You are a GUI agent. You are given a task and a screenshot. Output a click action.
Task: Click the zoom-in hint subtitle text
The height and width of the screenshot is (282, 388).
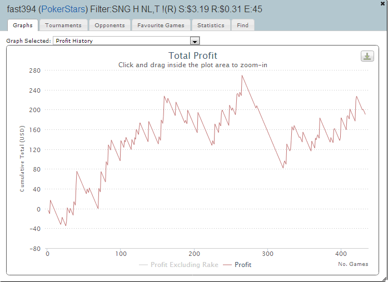[193, 65]
